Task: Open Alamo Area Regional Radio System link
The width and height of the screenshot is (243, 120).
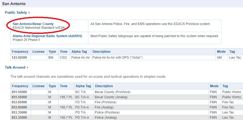Action: coord(48,36)
